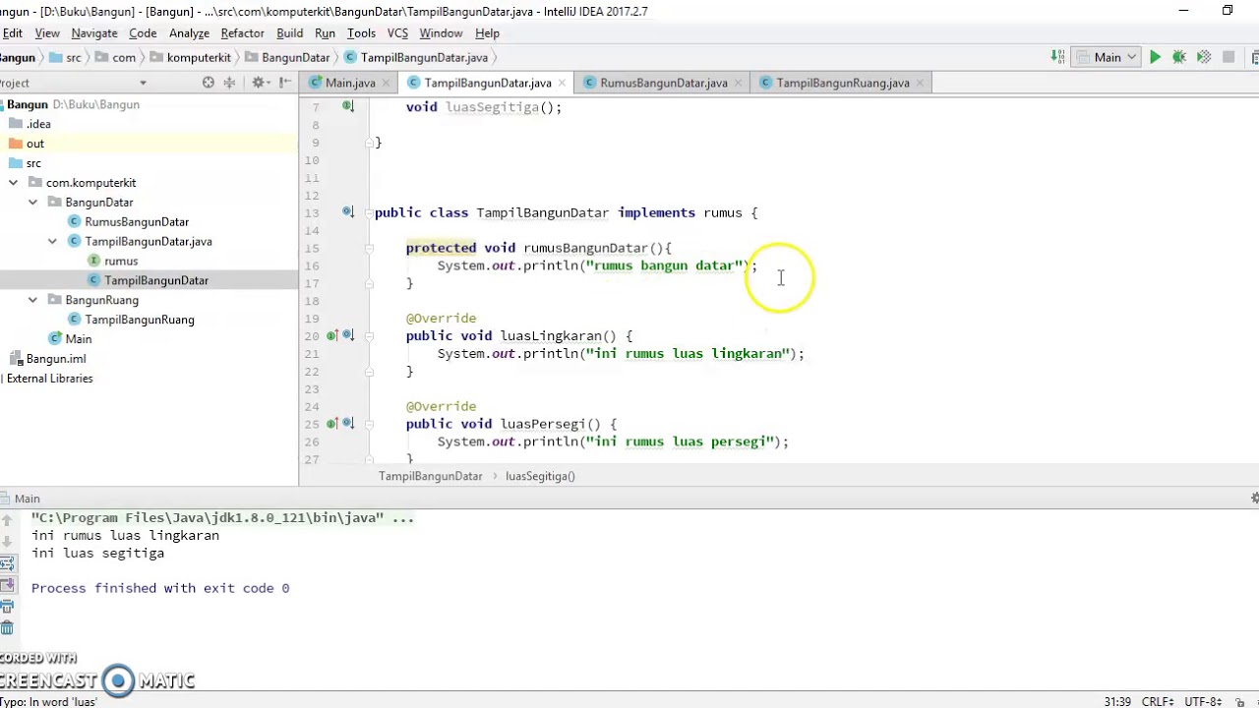Toggle scroll to end in Run console

tap(7, 585)
